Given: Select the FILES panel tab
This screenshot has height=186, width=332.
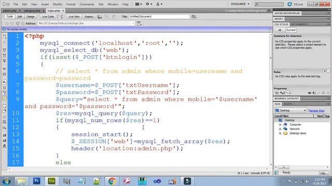Looking at the screenshot, I should coord(278,104).
